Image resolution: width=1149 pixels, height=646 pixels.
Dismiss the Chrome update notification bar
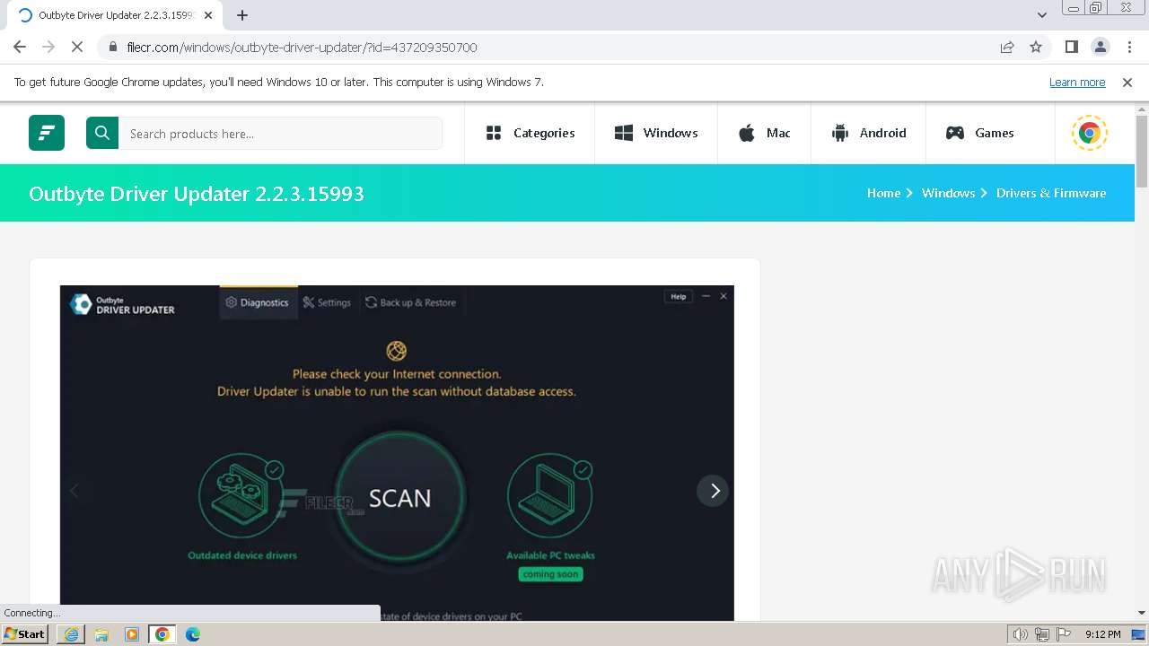(1127, 82)
